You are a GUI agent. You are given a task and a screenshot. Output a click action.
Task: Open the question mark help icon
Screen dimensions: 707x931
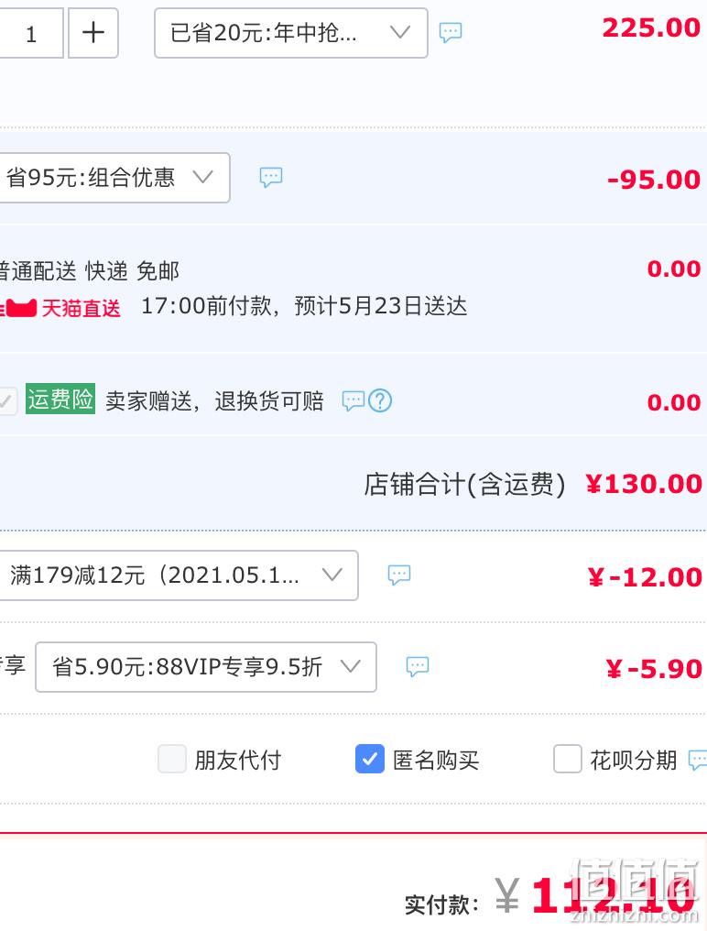(x=380, y=400)
